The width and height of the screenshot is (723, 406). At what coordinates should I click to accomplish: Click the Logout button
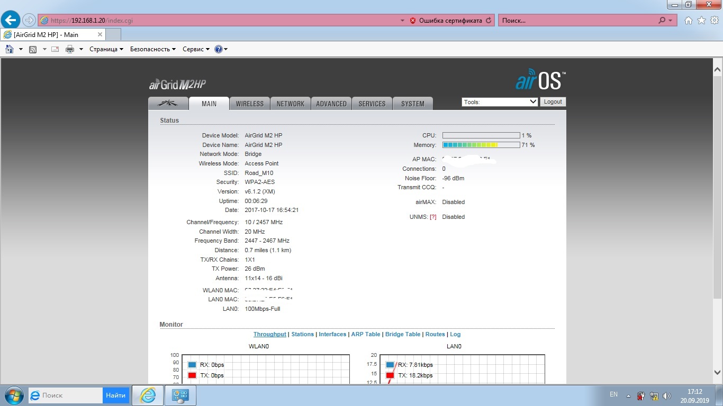click(x=553, y=102)
